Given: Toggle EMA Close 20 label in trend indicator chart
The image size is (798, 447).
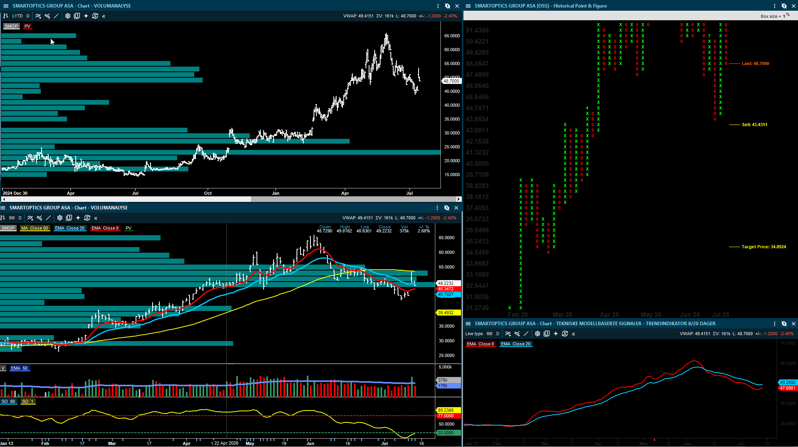Looking at the screenshot, I should coord(516,344).
